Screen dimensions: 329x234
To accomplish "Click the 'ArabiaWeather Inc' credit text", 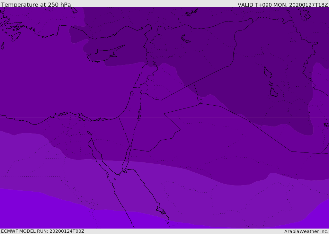I will tap(306, 231).
